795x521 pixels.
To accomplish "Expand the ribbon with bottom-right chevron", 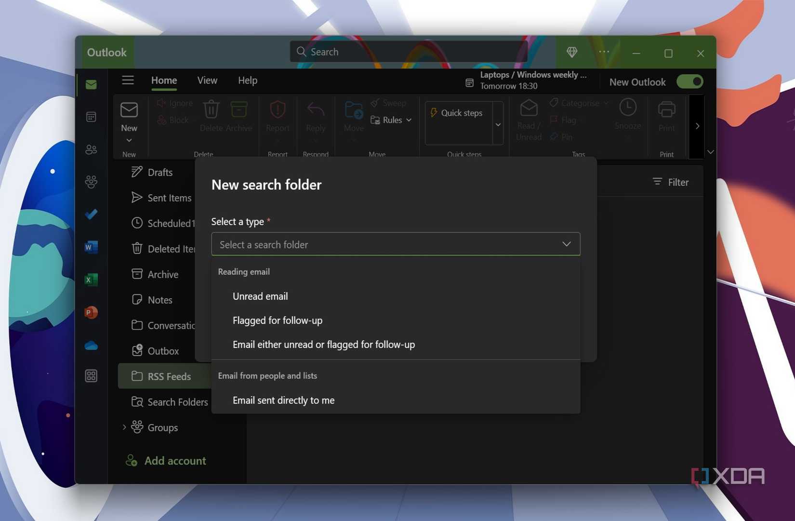I will click(710, 152).
